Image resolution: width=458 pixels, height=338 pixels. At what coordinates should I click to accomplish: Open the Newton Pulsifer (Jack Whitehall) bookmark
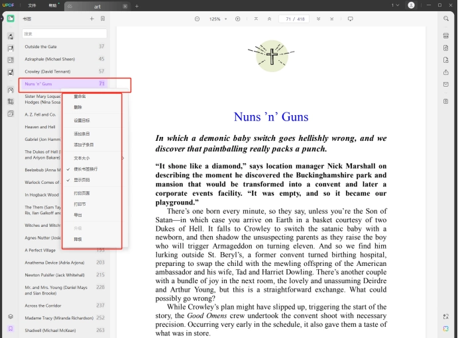(x=64, y=275)
